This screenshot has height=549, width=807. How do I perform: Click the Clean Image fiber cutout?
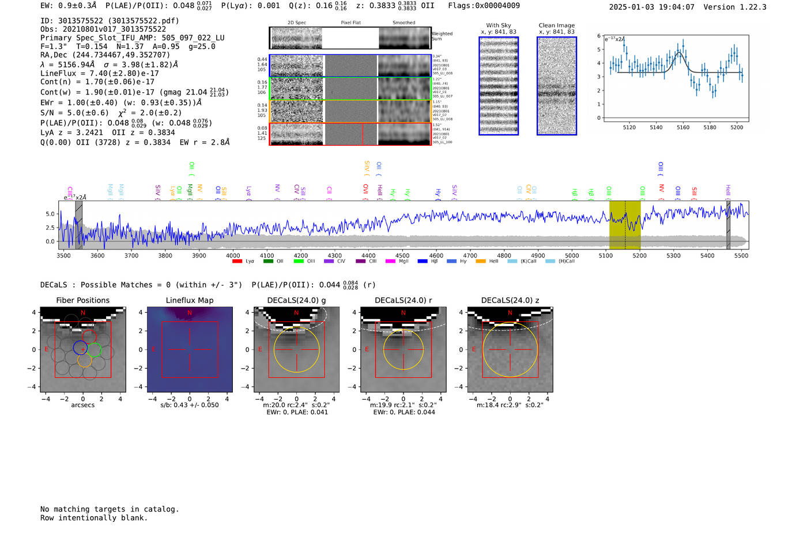click(557, 86)
